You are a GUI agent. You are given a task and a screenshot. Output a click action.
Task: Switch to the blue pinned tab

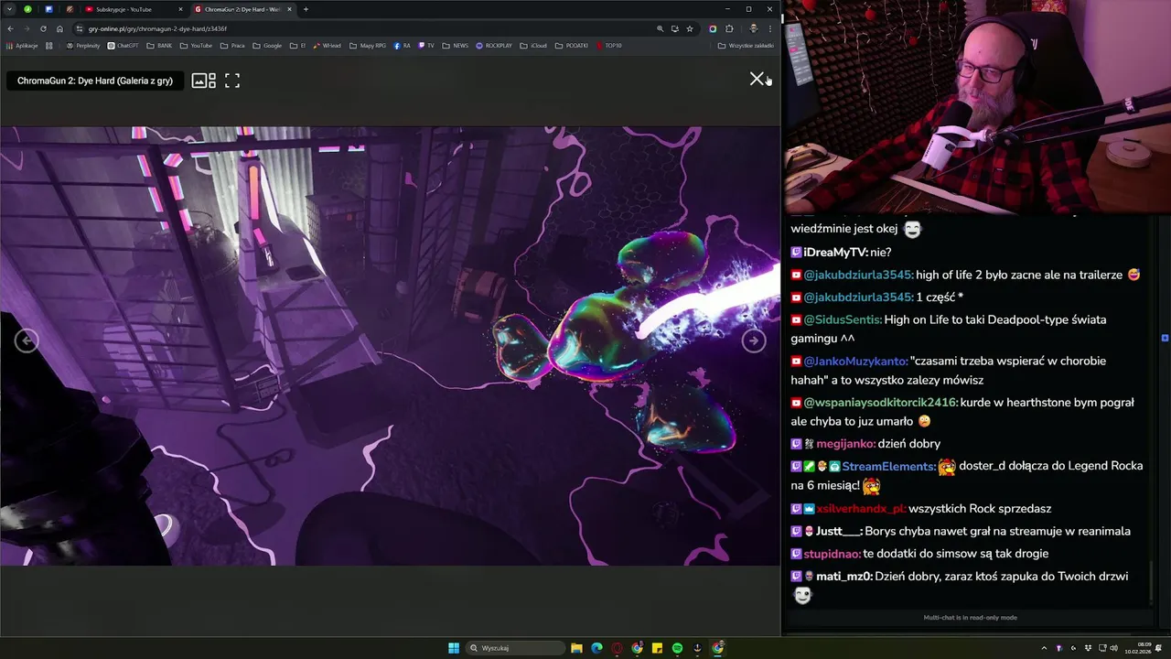point(48,9)
